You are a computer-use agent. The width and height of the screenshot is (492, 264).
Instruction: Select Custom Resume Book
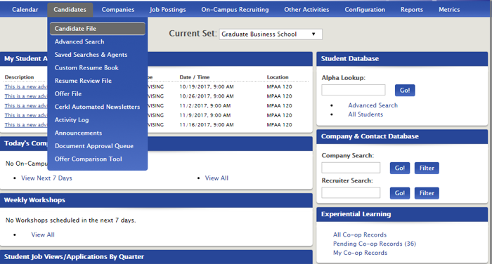pyautogui.click(x=86, y=67)
